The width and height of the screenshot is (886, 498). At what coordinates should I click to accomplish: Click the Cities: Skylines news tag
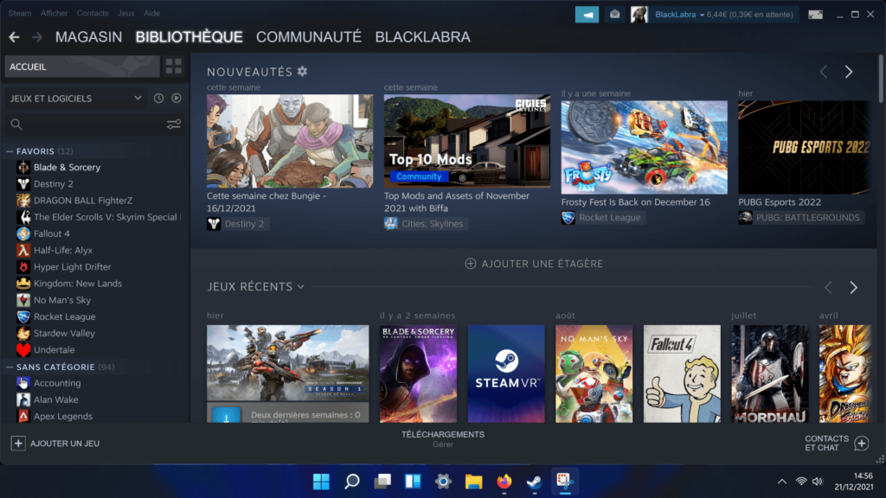click(426, 224)
